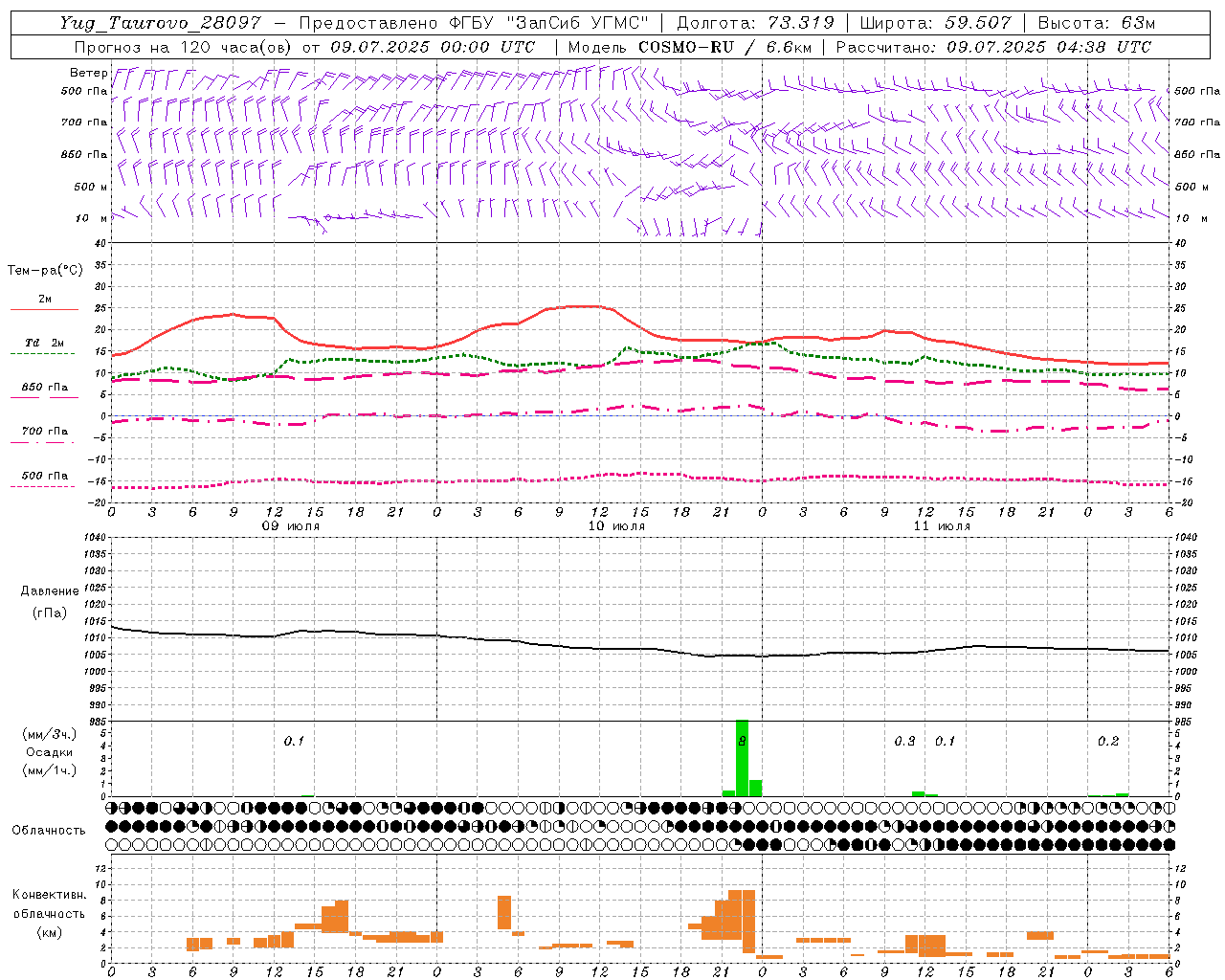Click the 10 июля date label
Screen dimensions: 1225x980
(616, 526)
